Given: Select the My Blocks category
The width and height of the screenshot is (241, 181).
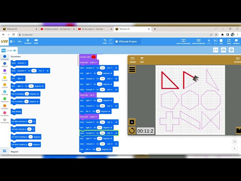Looking at the screenshot, I should 5,114.
